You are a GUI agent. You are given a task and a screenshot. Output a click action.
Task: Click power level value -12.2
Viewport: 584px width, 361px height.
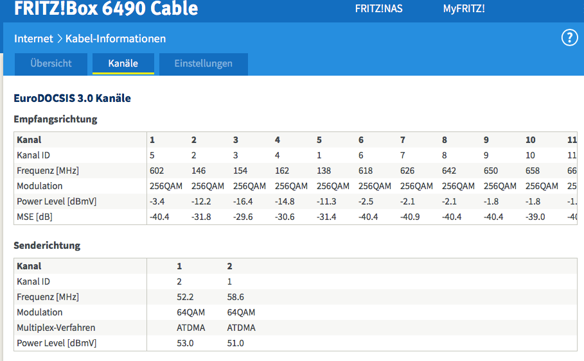(x=201, y=201)
